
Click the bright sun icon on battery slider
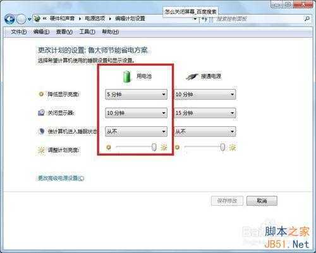(164, 148)
